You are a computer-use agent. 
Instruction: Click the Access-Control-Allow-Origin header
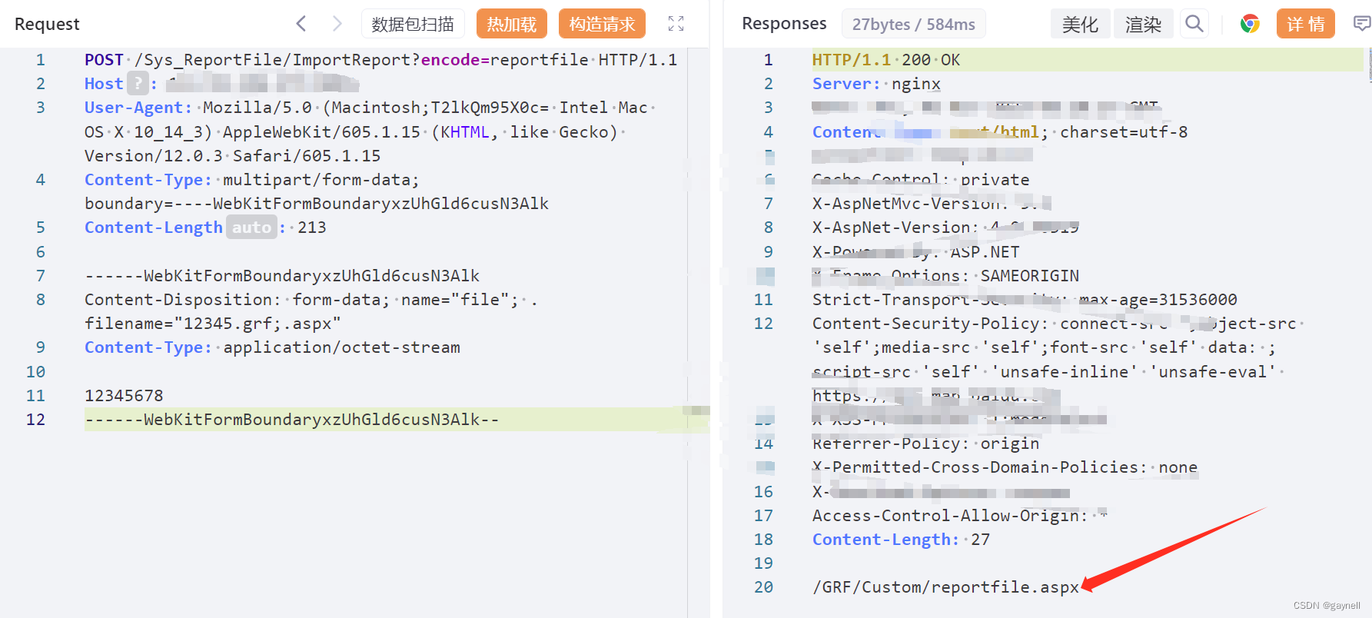959,516
